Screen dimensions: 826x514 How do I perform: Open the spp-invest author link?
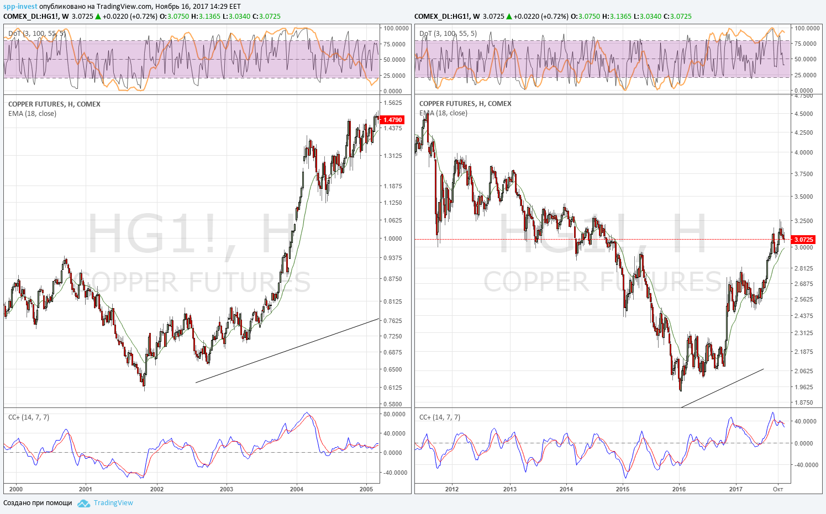point(20,7)
